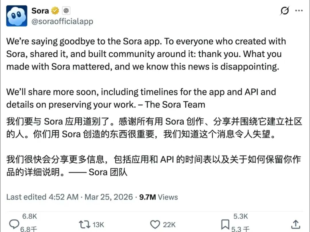Screen dimensions: 310x232
Task: Toggle the like heart icon
Action: click(156, 224)
